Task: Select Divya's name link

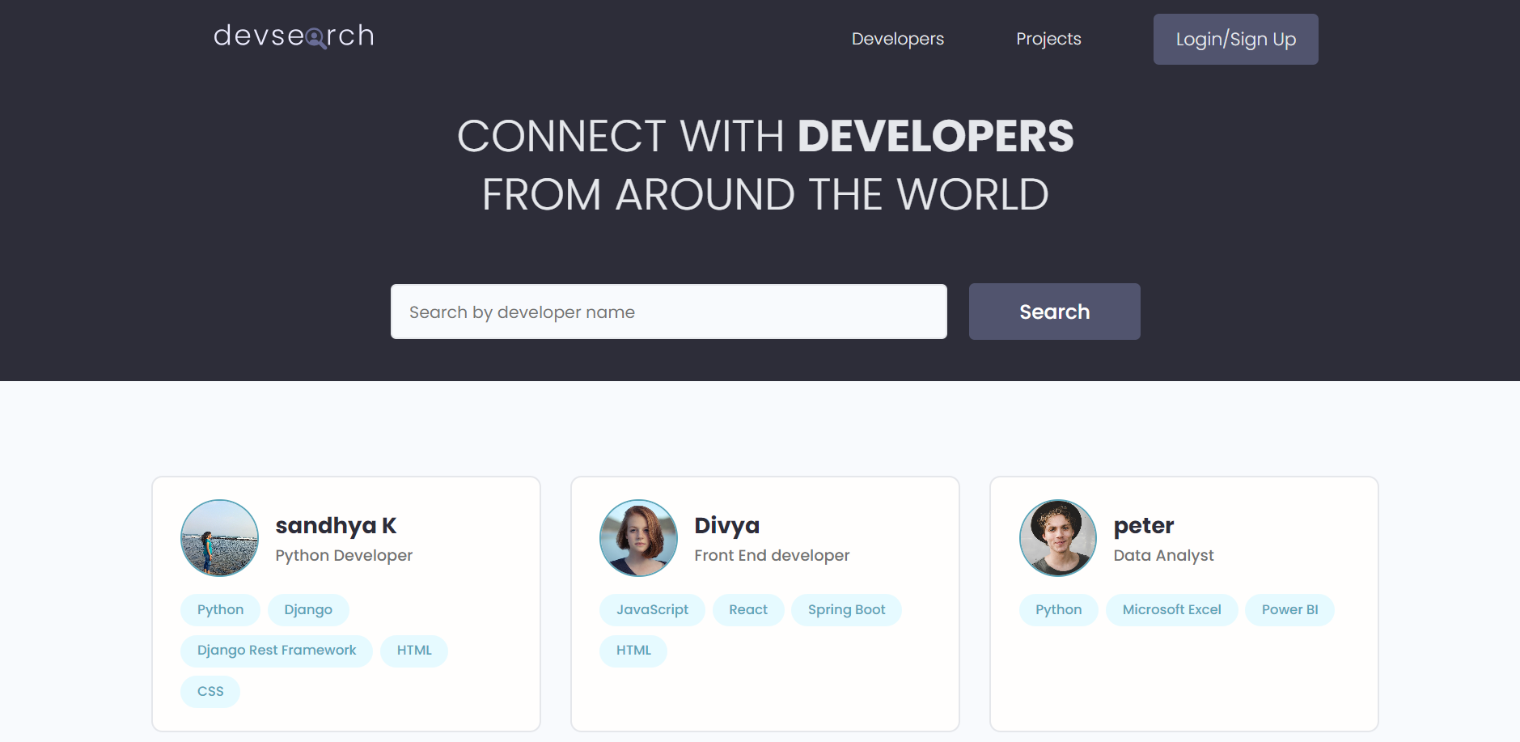Action: (726, 525)
